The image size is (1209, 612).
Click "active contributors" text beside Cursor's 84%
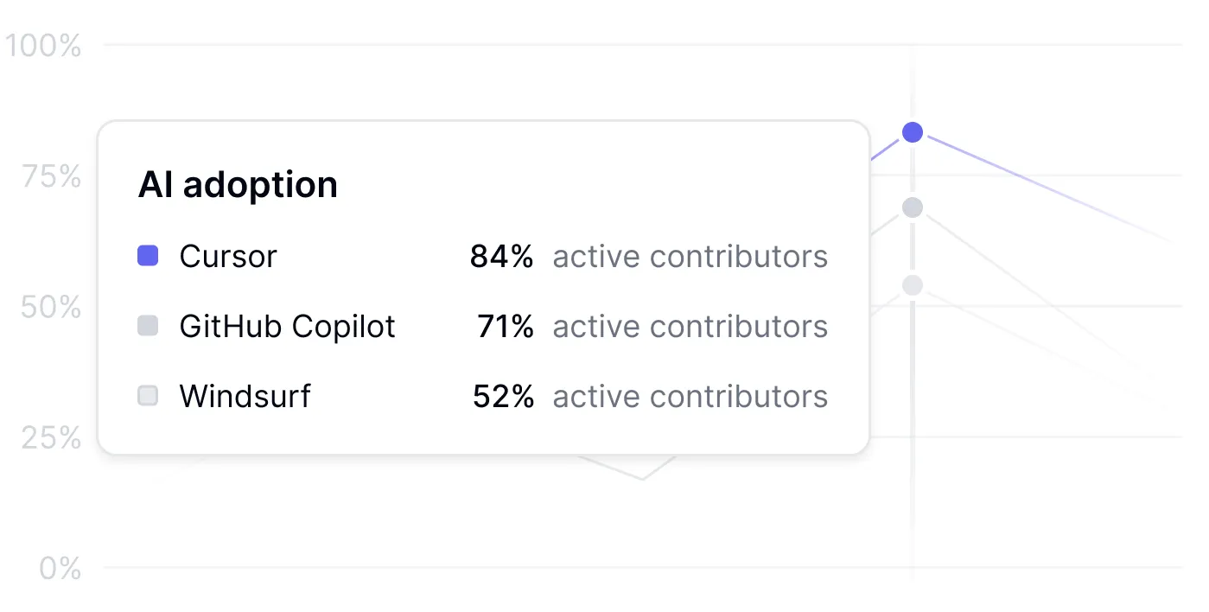coord(690,256)
